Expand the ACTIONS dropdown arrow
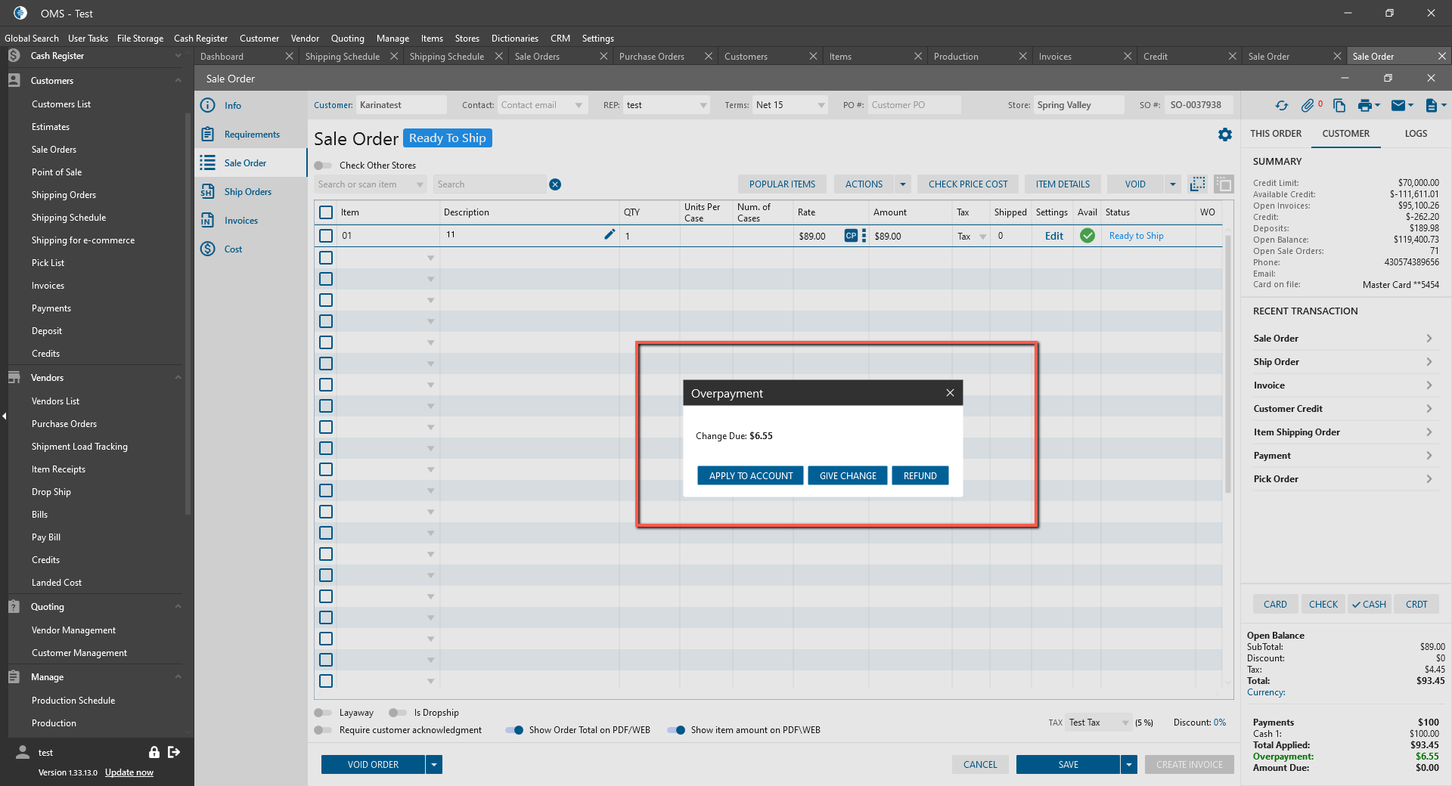Screen dimensions: 1452x786 pyautogui.click(x=902, y=184)
